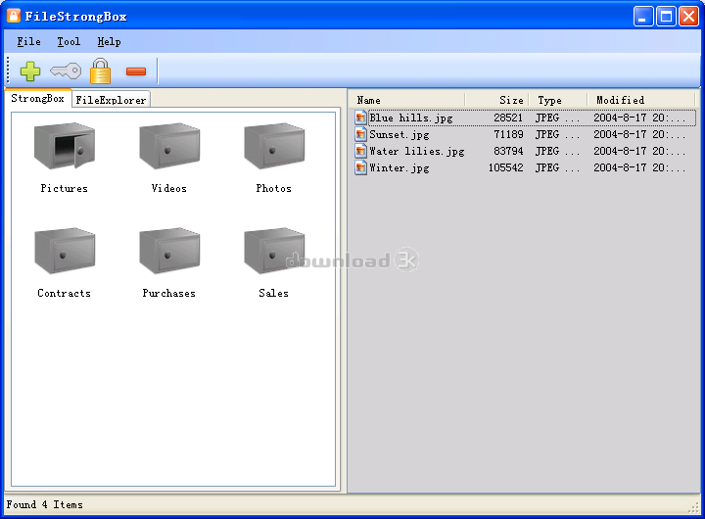The image size is (705, 519).
Task: Select the Contracts strongbox safe
Action: pos(65,252)
